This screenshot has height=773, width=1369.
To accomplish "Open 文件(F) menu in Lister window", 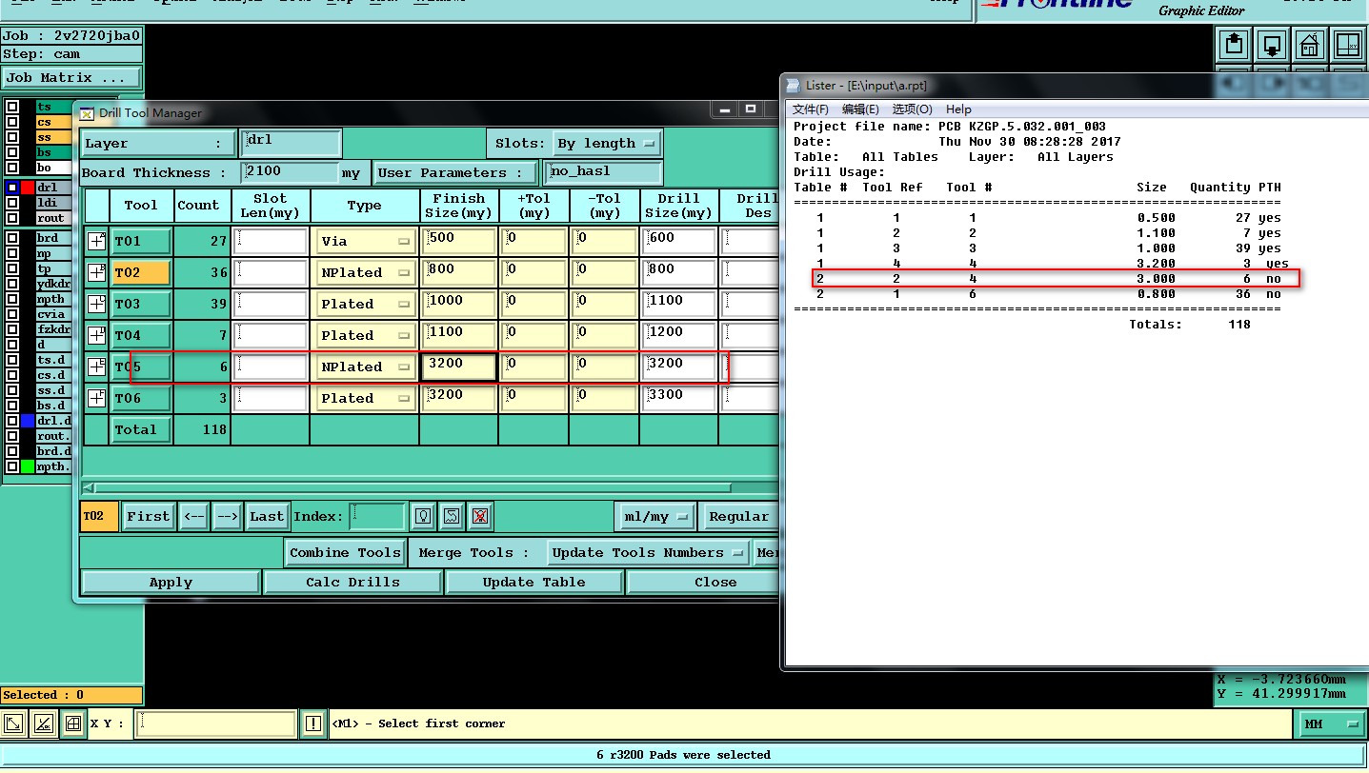I will point(811,109).
